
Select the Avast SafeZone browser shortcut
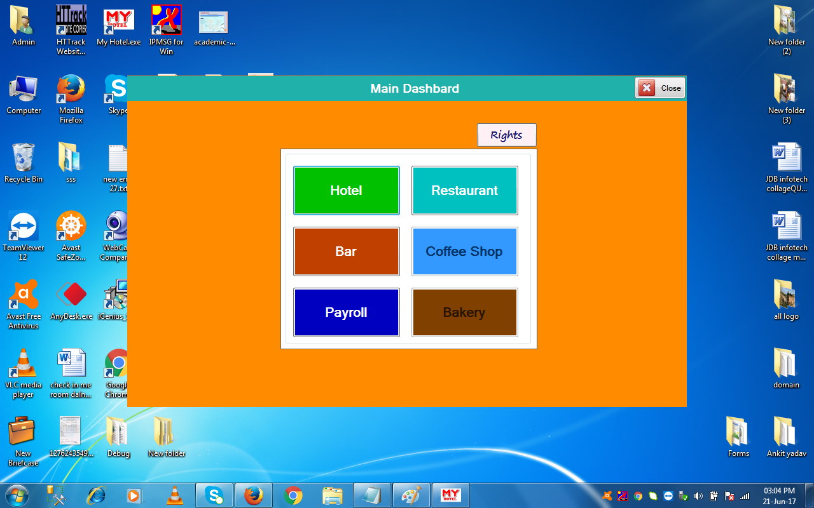(x=71, y=236)
